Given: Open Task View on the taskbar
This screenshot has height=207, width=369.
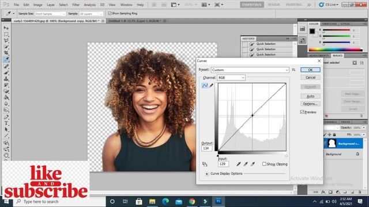Looking at the screenshot, I should click(126, 201).
